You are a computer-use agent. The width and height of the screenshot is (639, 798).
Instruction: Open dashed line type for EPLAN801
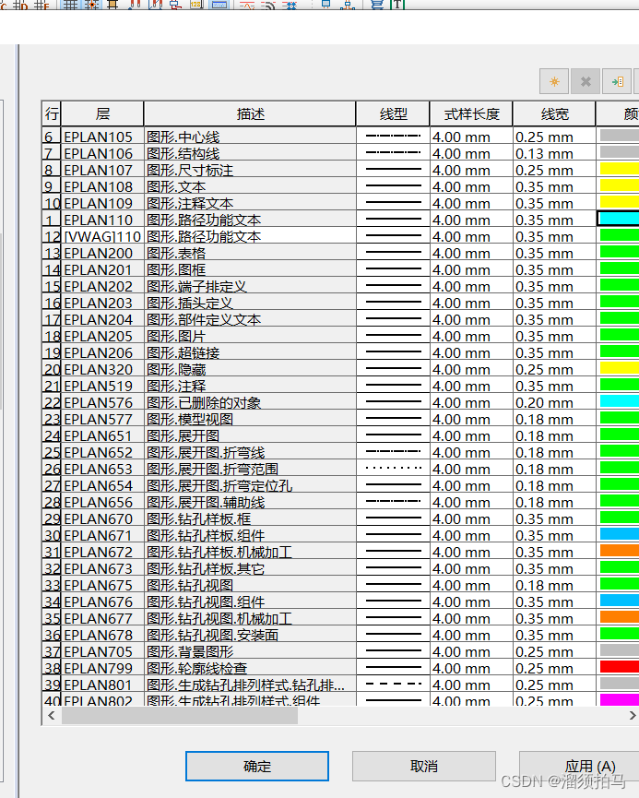[393, 685]
